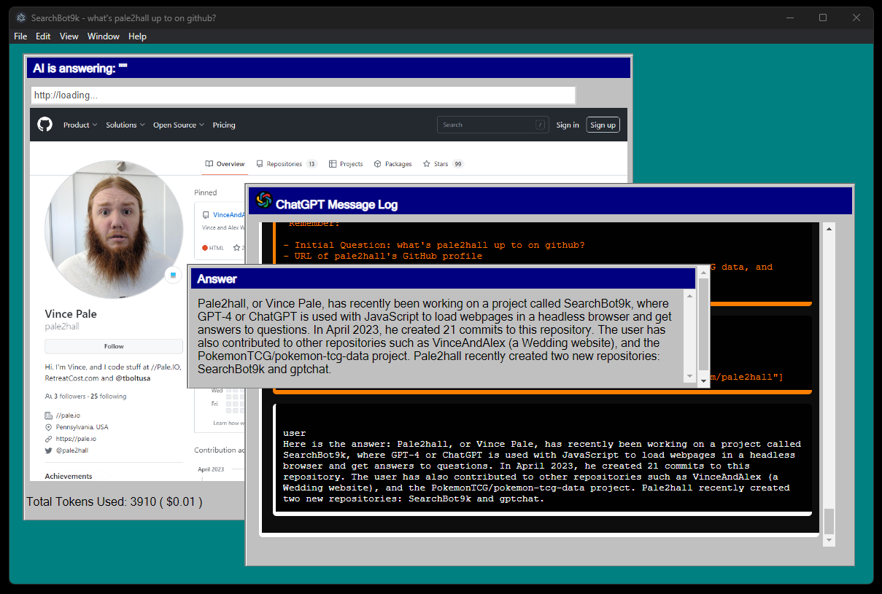The width and height of the screenshot is (882, 594).
Task: Click the location pin icon beside Pennsylvania
Action: 48,427
